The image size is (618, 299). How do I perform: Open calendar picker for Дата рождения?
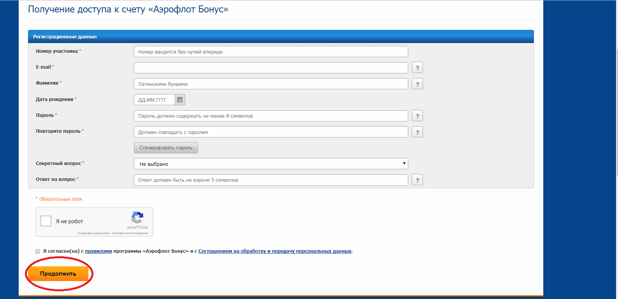180,100
